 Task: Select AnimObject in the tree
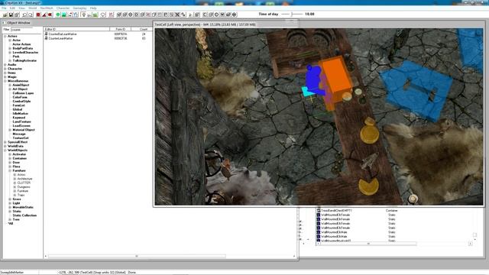pyautogui.click(x=21, y=85)
